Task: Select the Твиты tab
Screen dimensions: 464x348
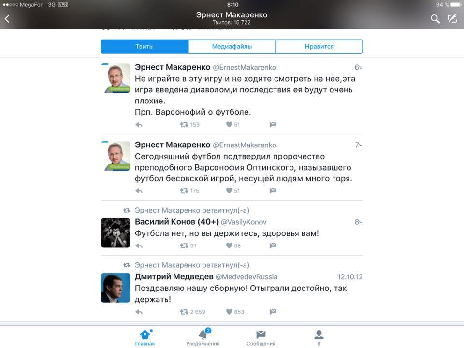Action: point(145,46)
